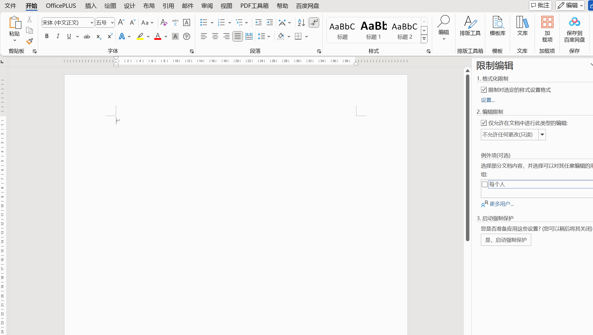This screenshot has height=335, width=593.
Task: Expand the font name 宋体 dropdown
Action: (x=92, y=23)
